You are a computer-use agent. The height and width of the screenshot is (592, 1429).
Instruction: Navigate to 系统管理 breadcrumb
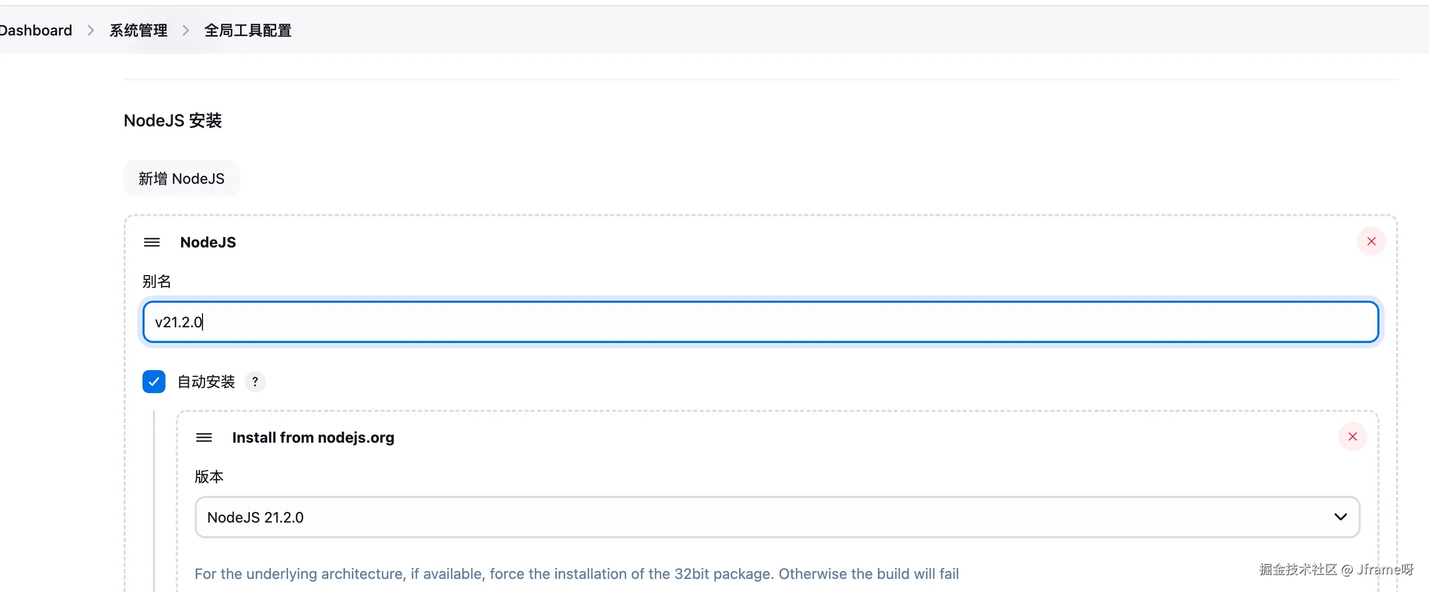pyautogui.click(x=138, y=30)
